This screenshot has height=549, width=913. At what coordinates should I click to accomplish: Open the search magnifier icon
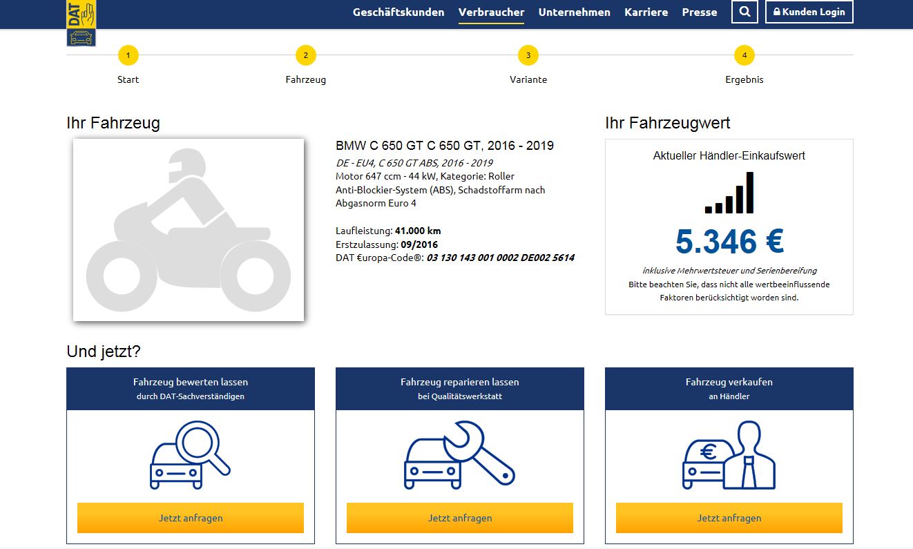[x=744, y=12]
